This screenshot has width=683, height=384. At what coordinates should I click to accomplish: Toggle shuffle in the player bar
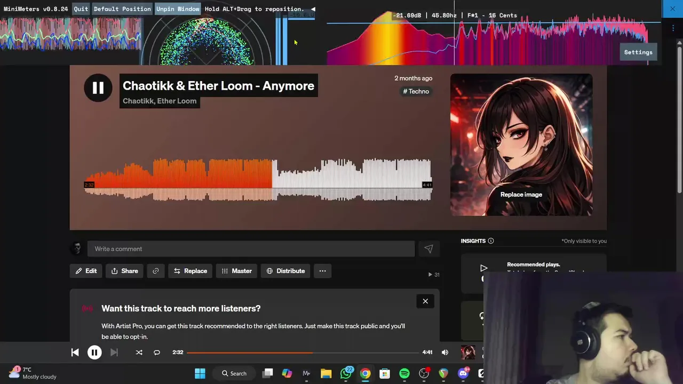click(x=139, y=353)
